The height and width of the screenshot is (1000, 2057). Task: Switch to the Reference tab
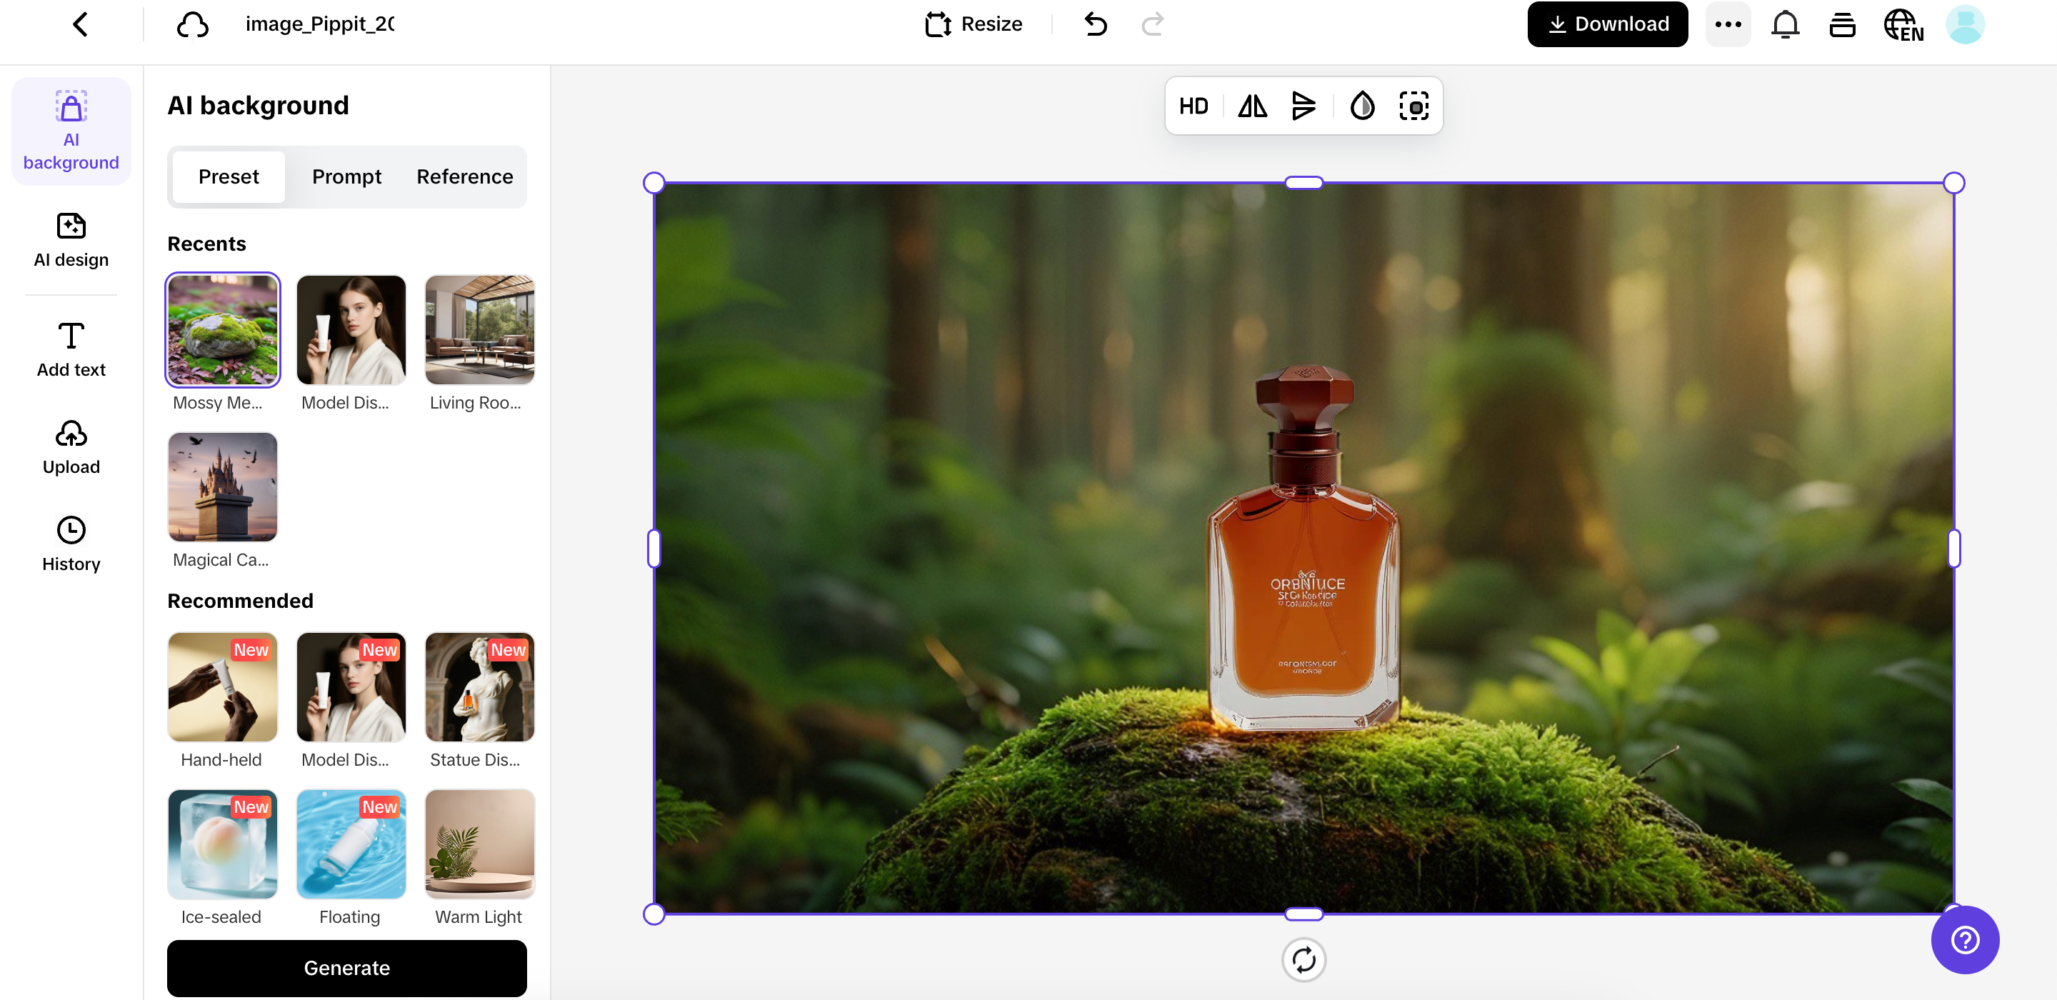[x=465, y=176]
